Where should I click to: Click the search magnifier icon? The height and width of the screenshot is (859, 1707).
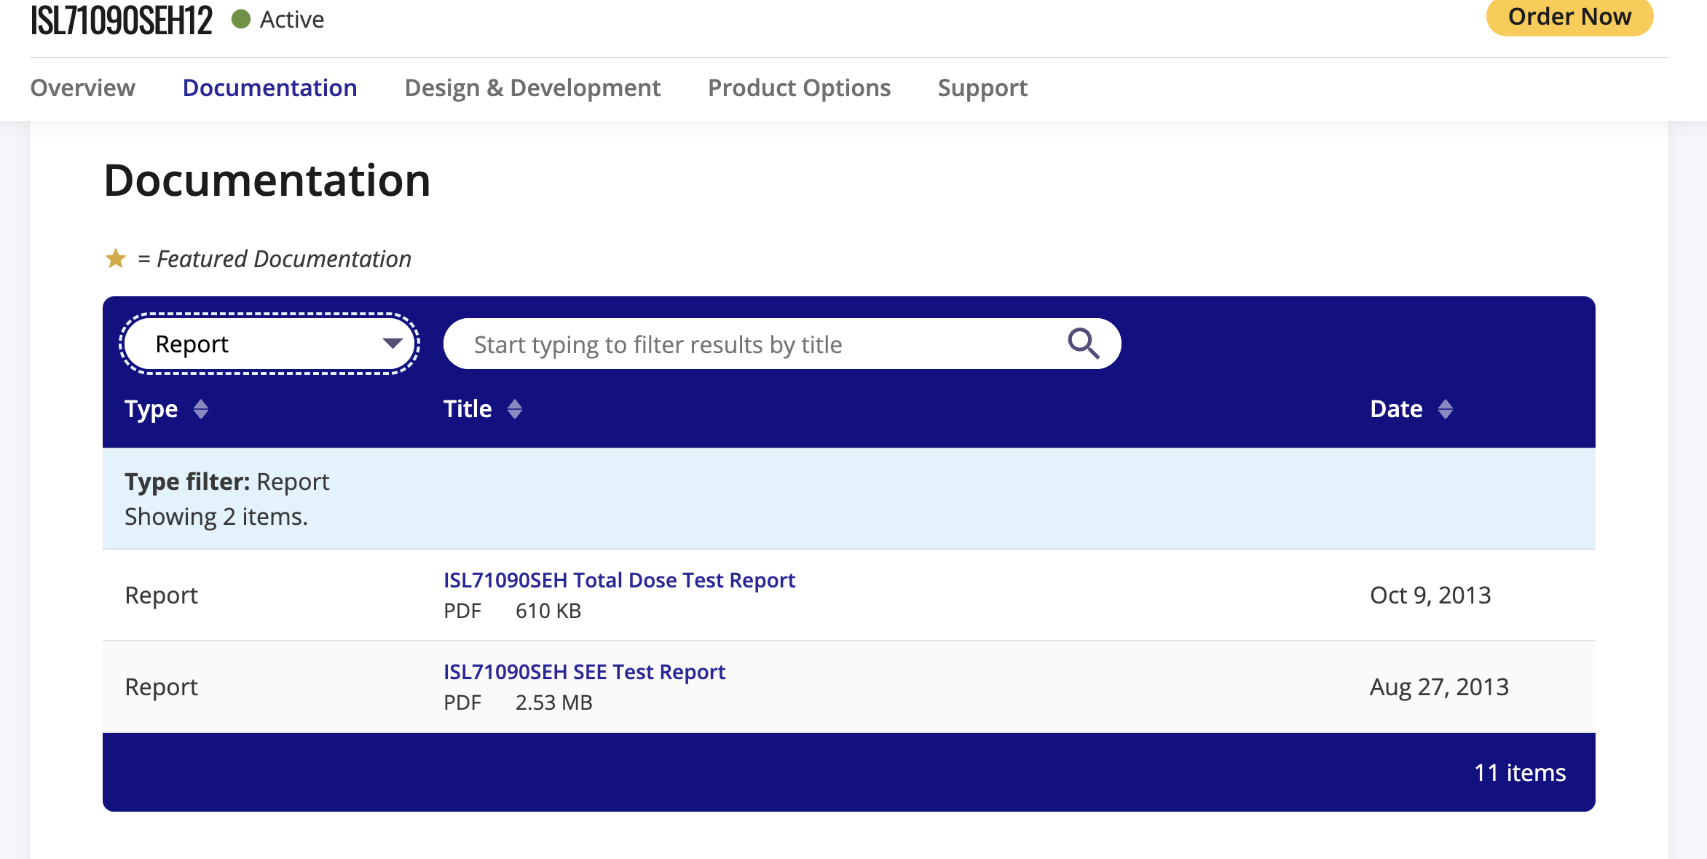(1083, 344)
